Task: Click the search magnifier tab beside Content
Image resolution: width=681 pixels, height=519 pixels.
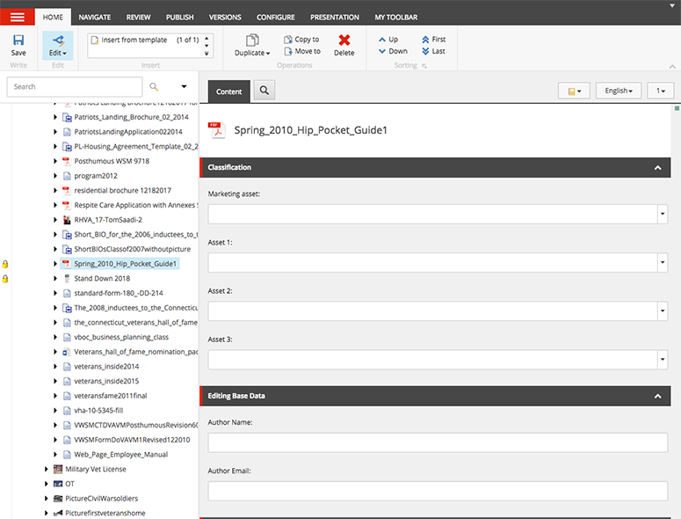Action: (x=264, y=90)
